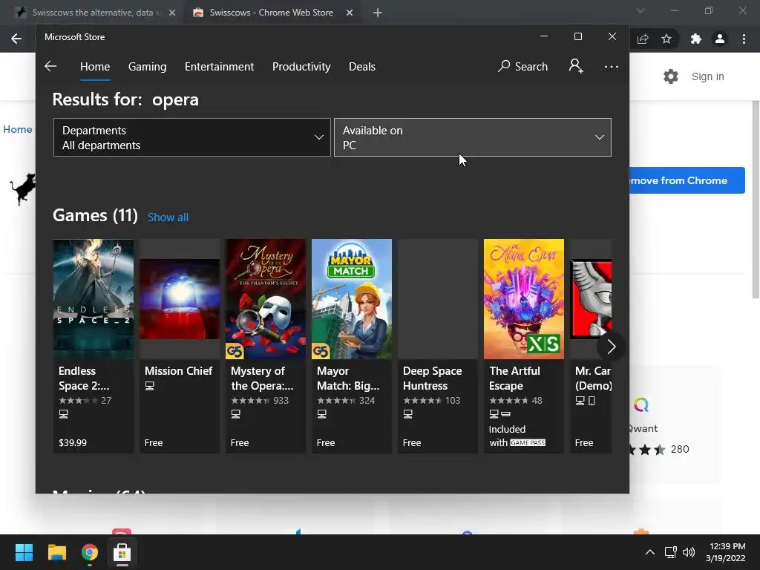Switch to the Swisscows the alternative Chrome tab

(x=96, y=13)
